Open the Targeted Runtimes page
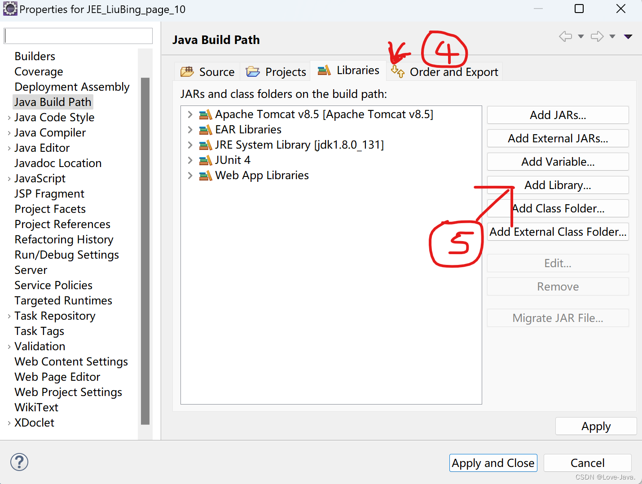 (x=63, y=300)
